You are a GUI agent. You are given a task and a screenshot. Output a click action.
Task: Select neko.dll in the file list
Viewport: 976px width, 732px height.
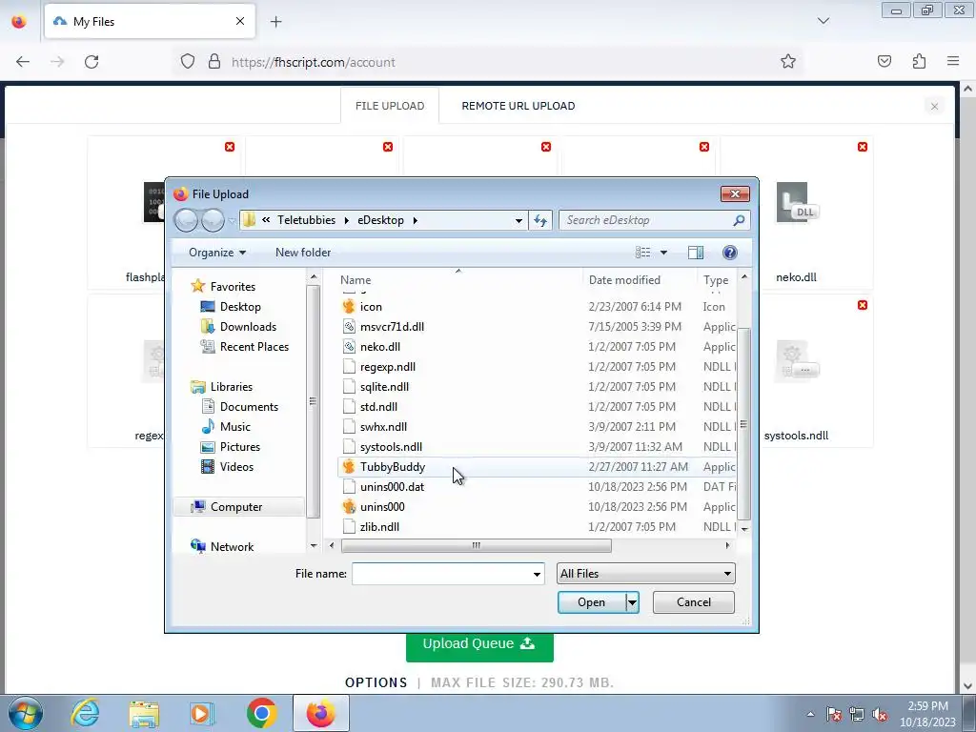[379, 347]
